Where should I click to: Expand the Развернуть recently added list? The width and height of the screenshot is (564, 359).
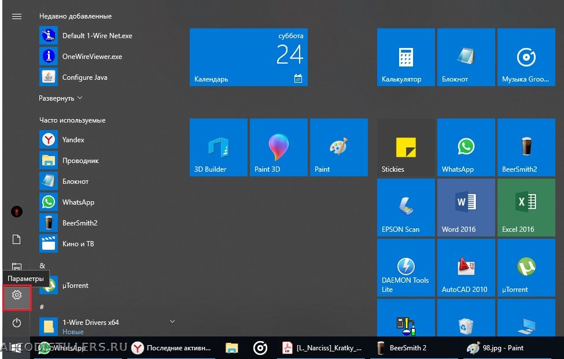pos(60,98)
